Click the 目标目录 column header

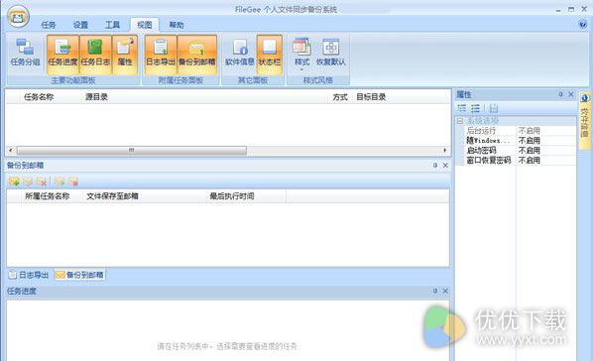point(371,97)
